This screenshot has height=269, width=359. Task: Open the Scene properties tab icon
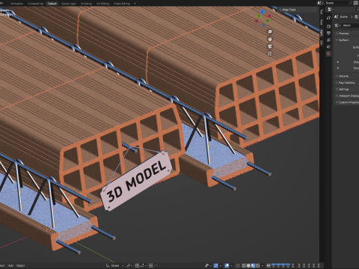click(x=328, y=47)
